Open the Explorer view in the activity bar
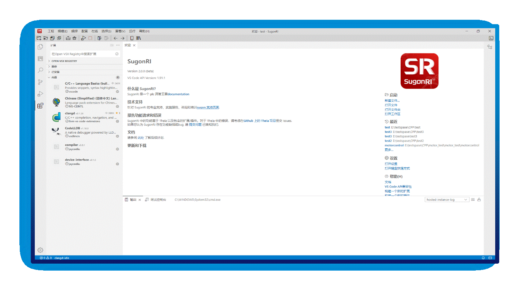Screen dimensions: 519x290 coord(40,47)
